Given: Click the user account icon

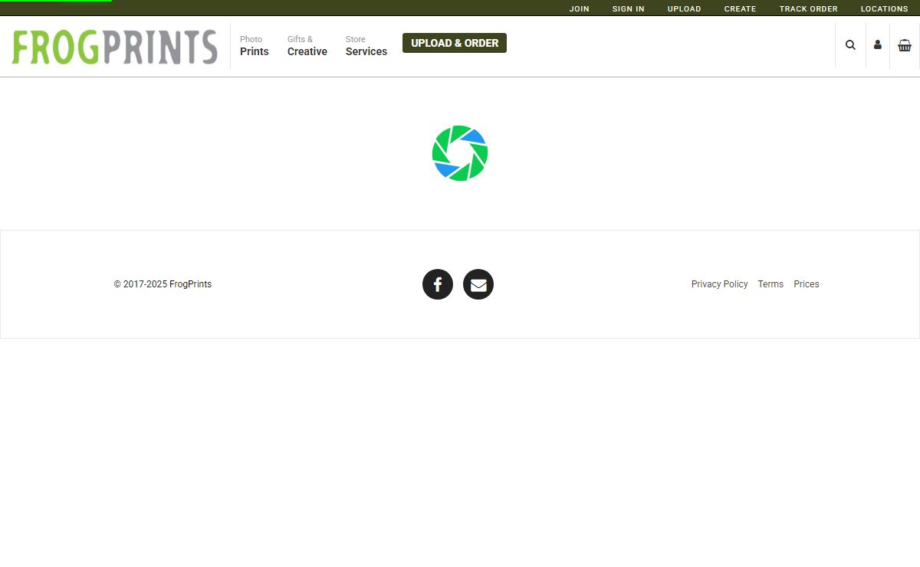Looking at the screenshot, I should (878, 45).
